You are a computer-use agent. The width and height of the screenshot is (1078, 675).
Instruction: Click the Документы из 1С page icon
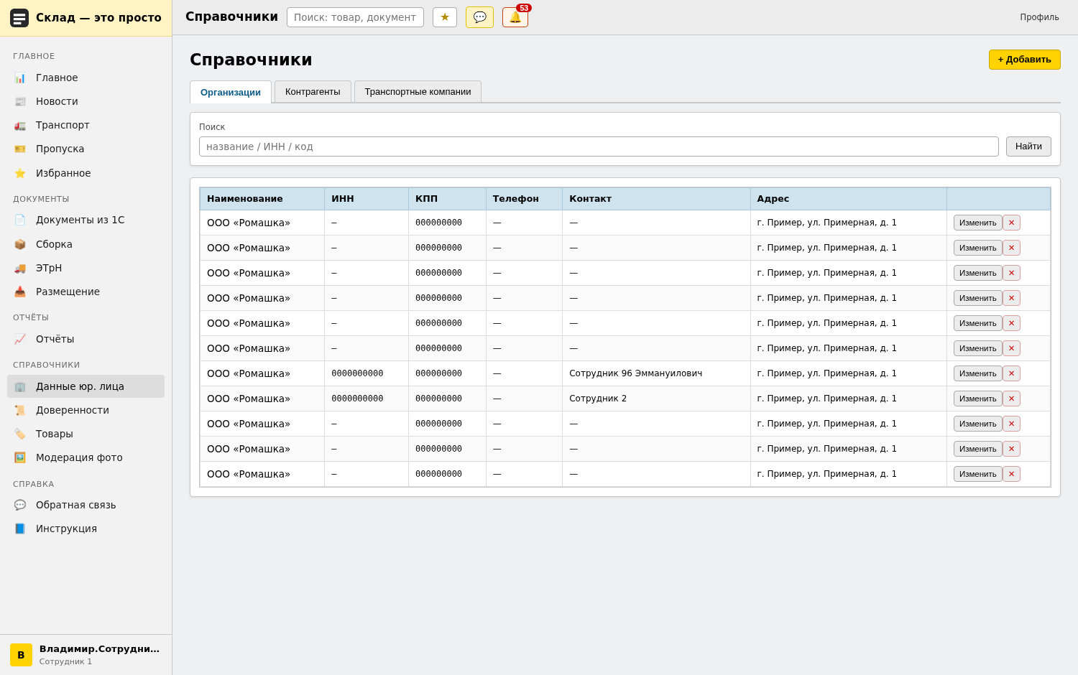pos(20,220)
